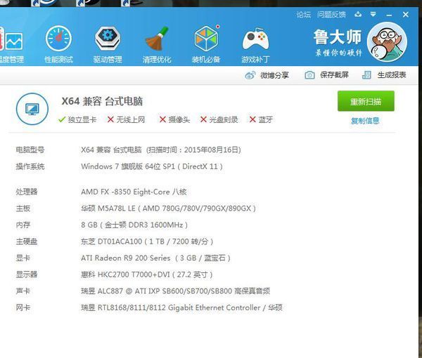Click the 蓝牙 feature indicator
The height and width of the screenshot is (358, 422).
click(x=261, y=119)
